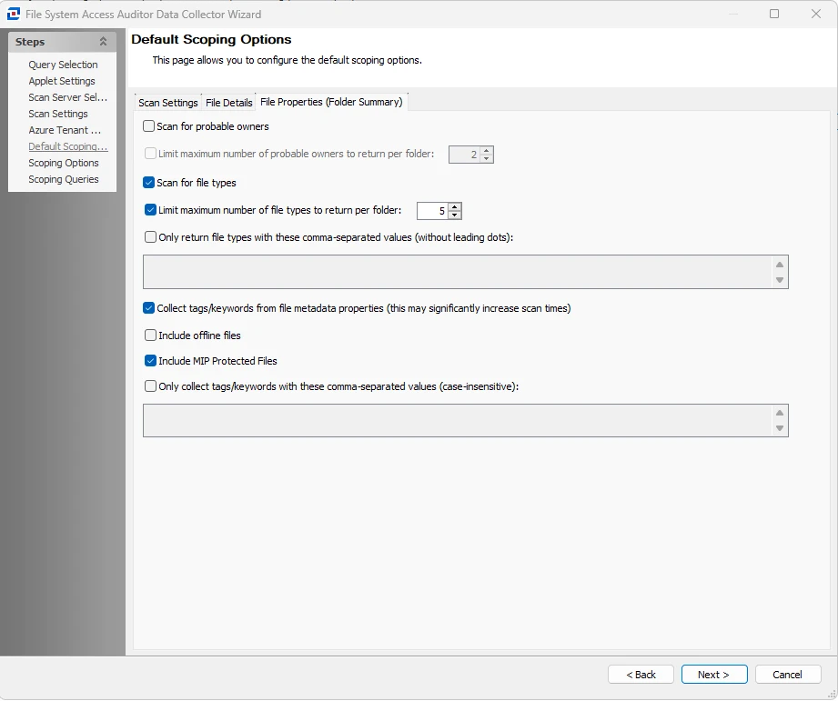Click the file types values text box

click(458, 272)
